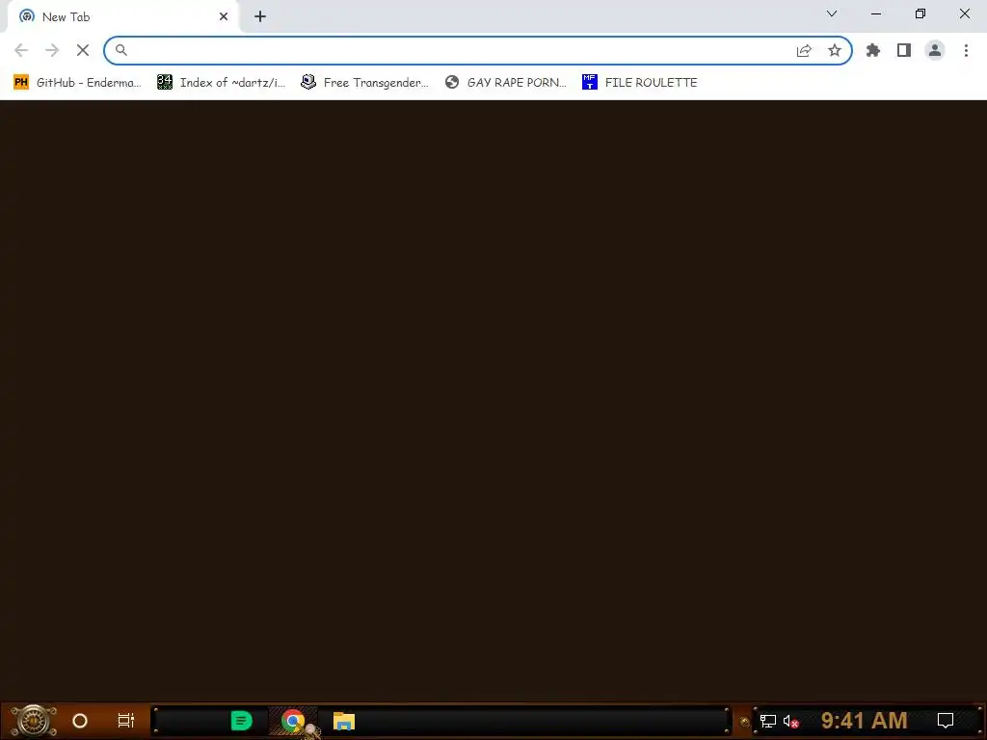
Task: Open Chrome's three-dot menu
Action: pos(966,50)
